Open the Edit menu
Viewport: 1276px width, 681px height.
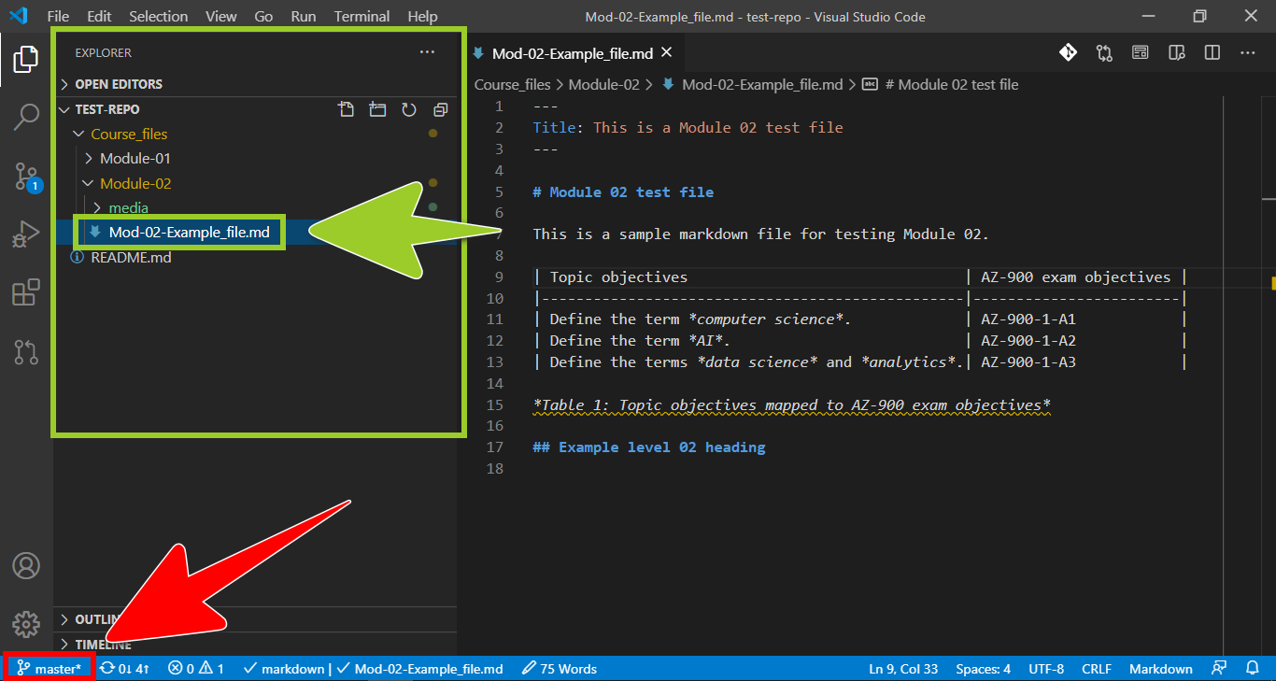point(99,16)
